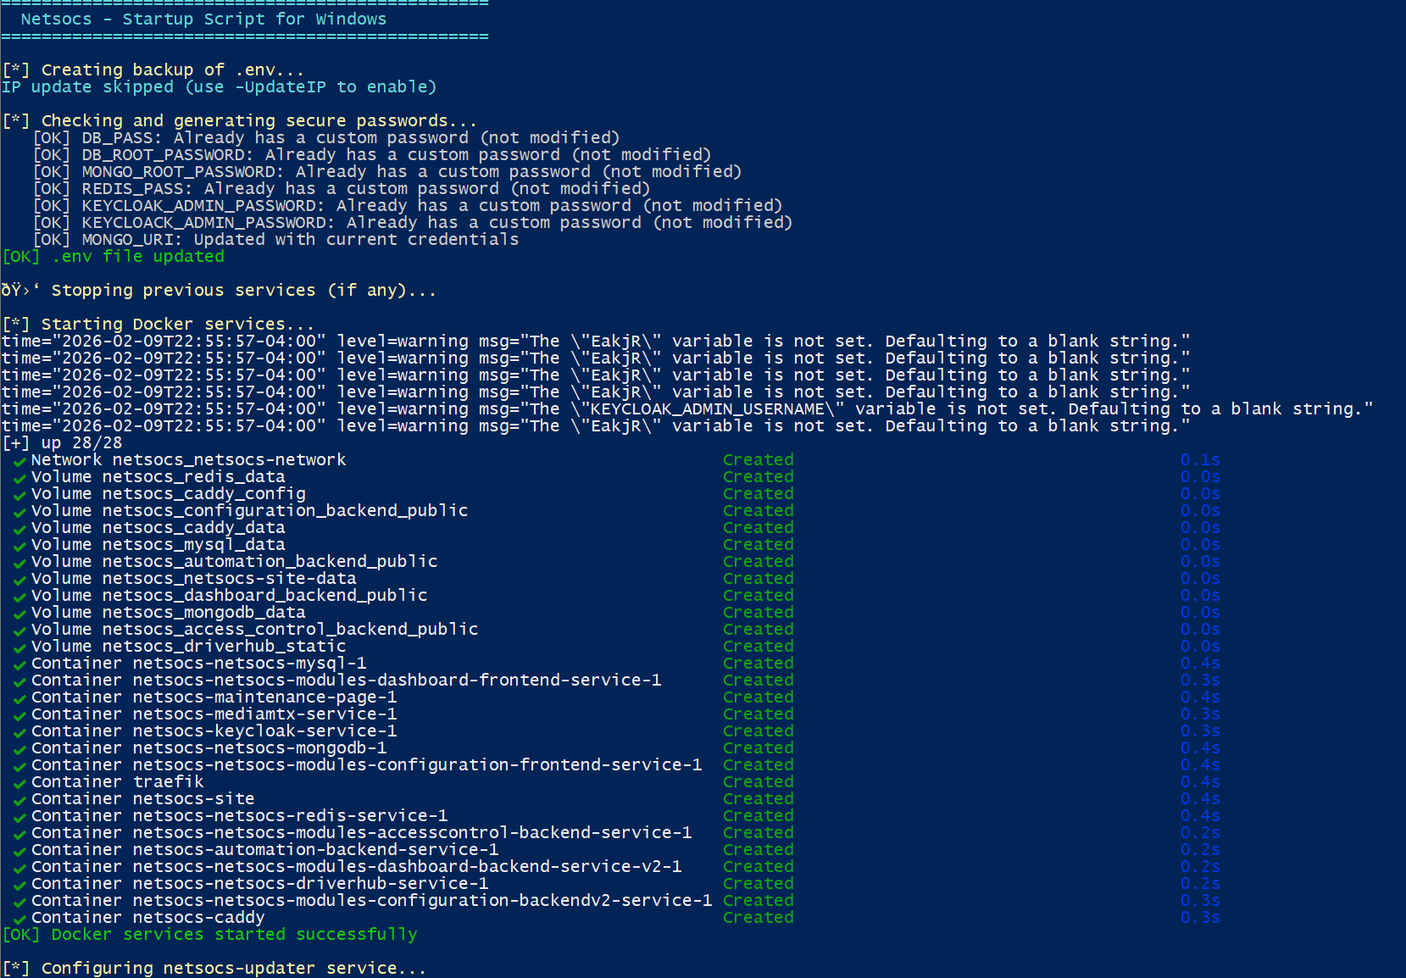
Task: Click the checkmark beside Container netsocs-site
Action: [19, 800]
